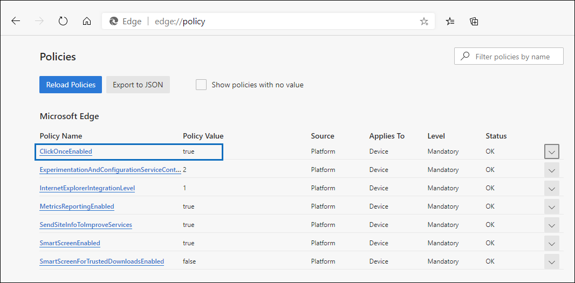This screenshot has width=575, height=283.
Task: Open SendSiteInfoToImproveServices link
Action: (86, 225)
